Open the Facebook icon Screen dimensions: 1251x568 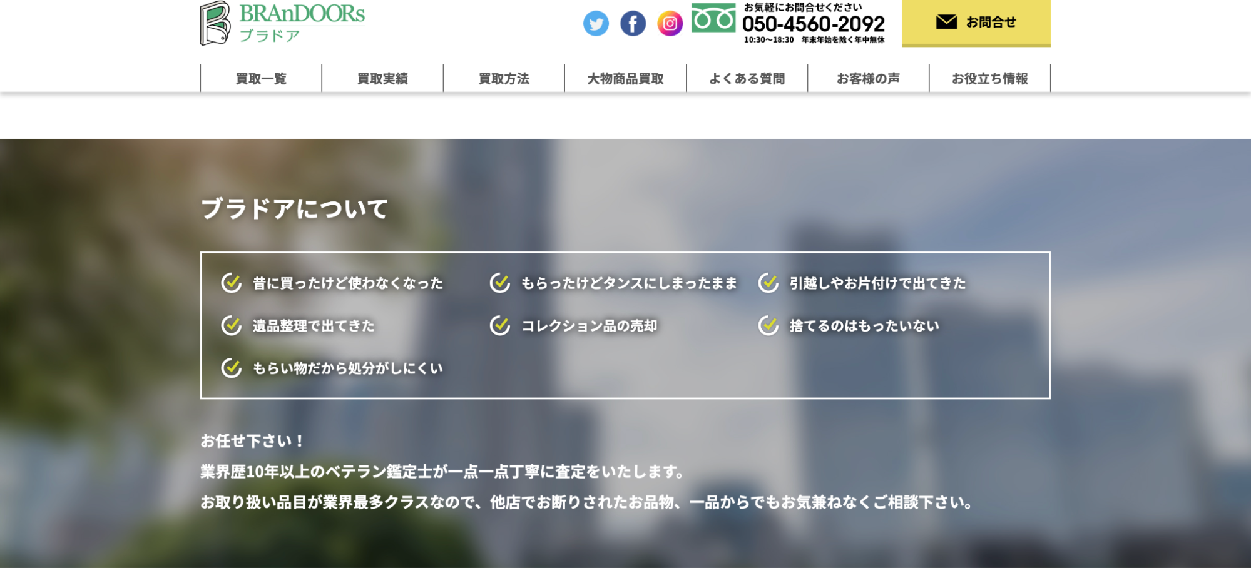(x=633, y=24)
